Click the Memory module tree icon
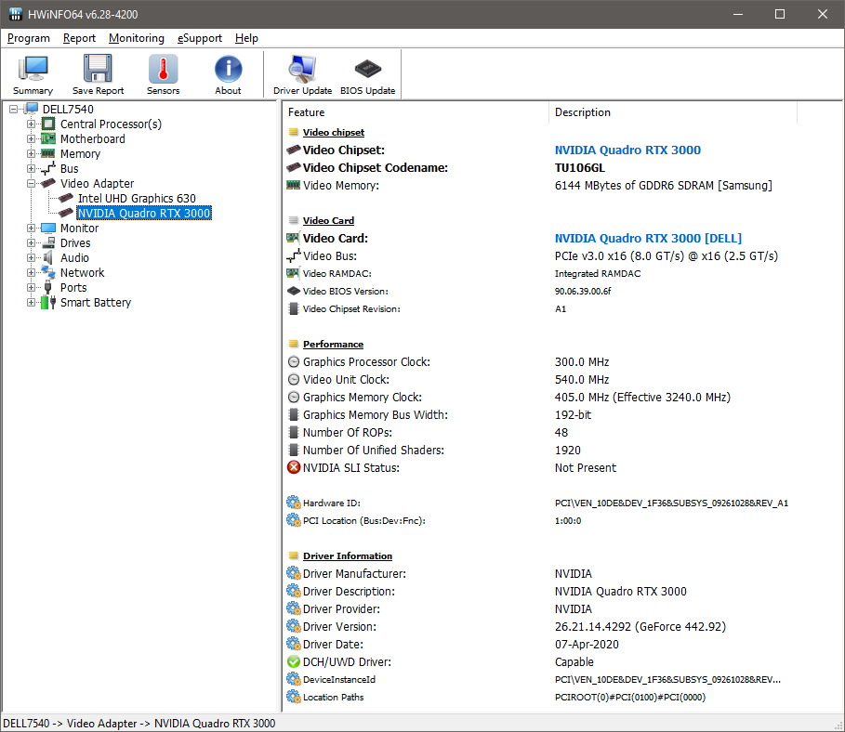The height and width of the screenshot is (732, 845). tap(48, 153)
